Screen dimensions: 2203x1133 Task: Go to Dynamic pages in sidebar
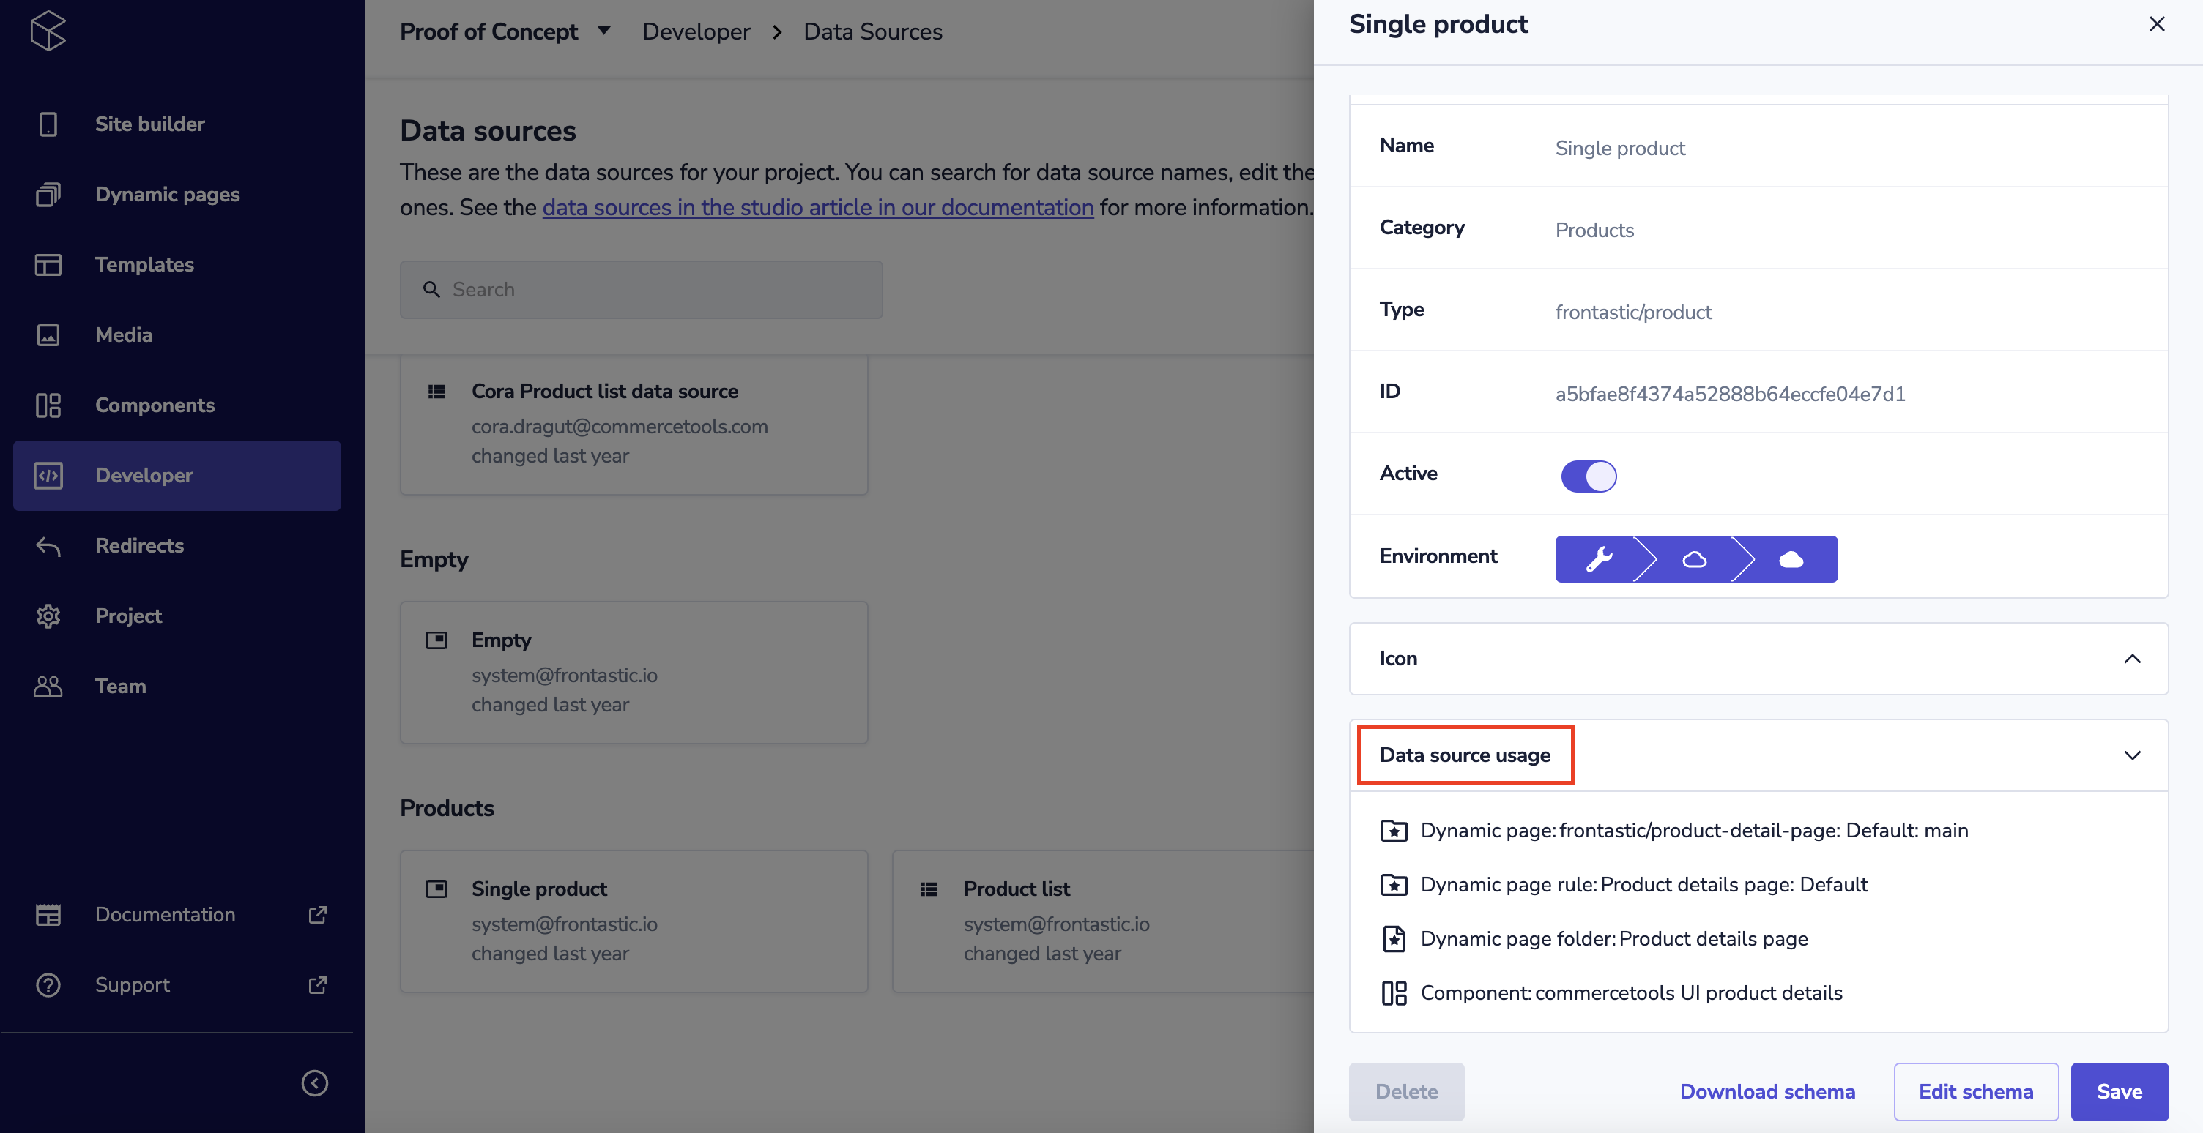(167, 194)
